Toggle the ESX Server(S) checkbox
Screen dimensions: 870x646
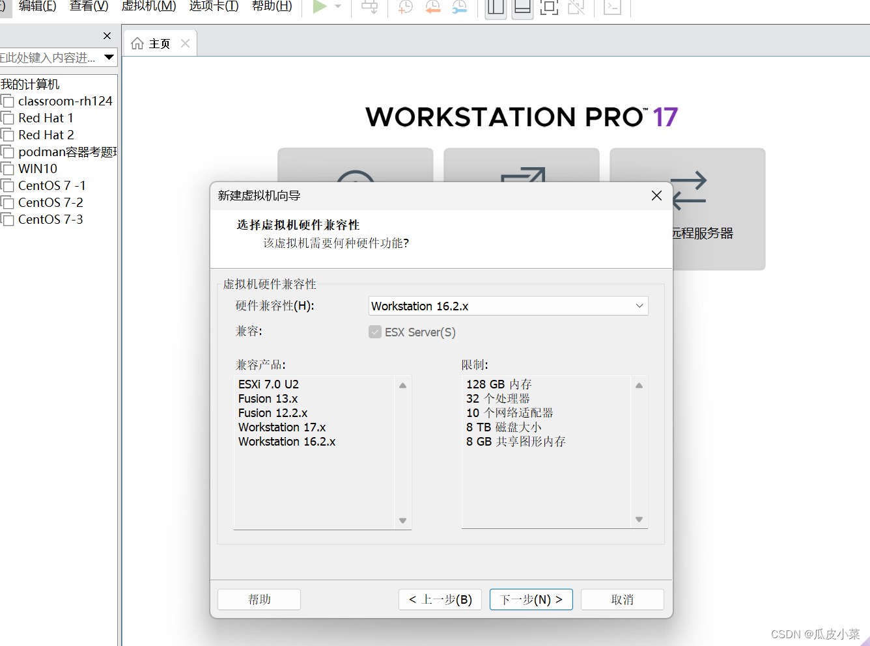tap(375, 332)
